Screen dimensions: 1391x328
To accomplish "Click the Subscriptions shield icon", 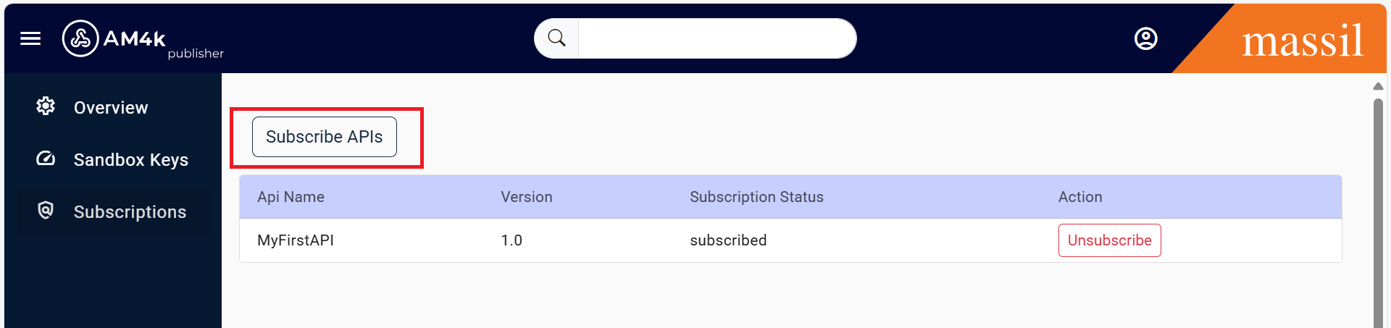I will (46, 211).
